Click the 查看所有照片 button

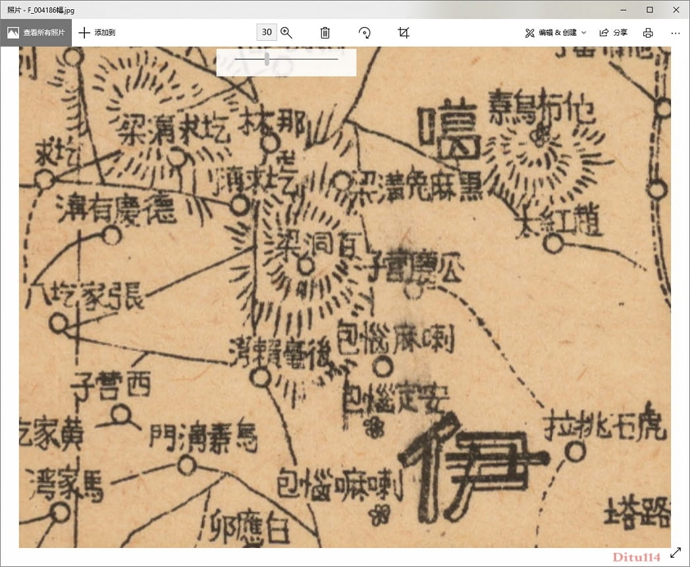point(36,32)
